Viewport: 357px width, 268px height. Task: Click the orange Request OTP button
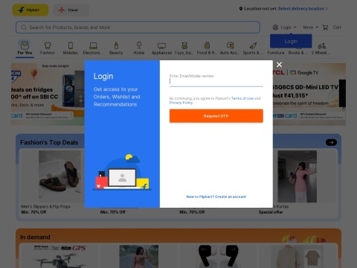[216, 116]
